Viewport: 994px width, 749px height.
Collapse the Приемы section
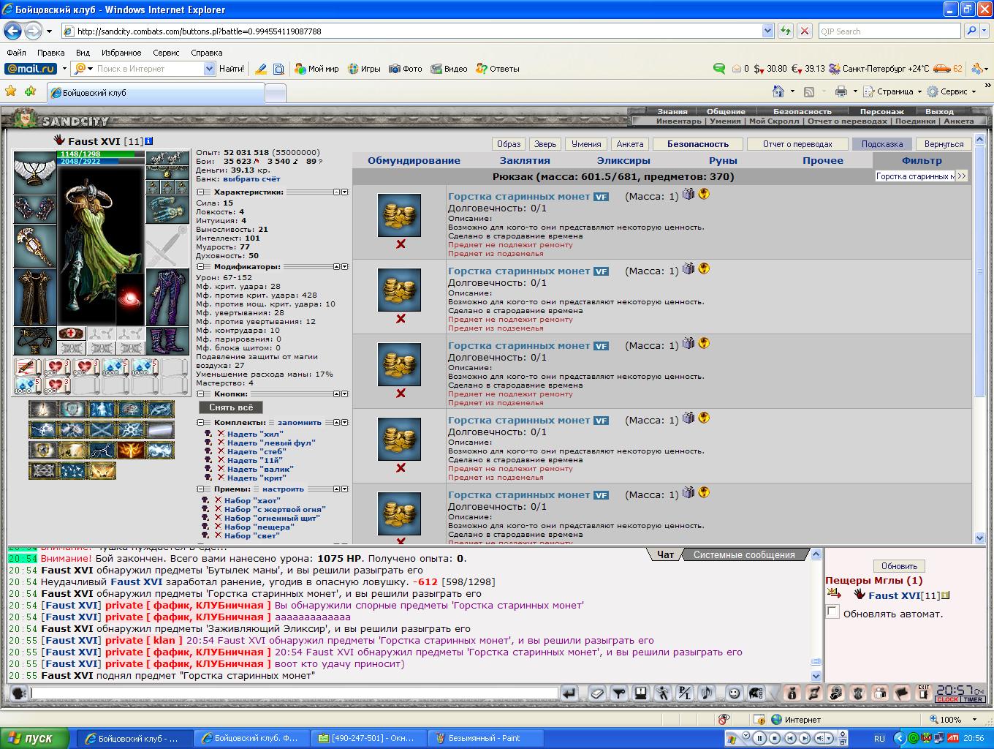[201, 489]
